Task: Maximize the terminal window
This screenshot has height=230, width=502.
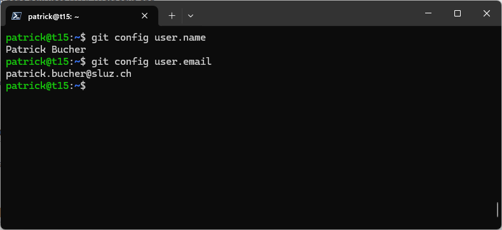Action: tap(458, 13)
